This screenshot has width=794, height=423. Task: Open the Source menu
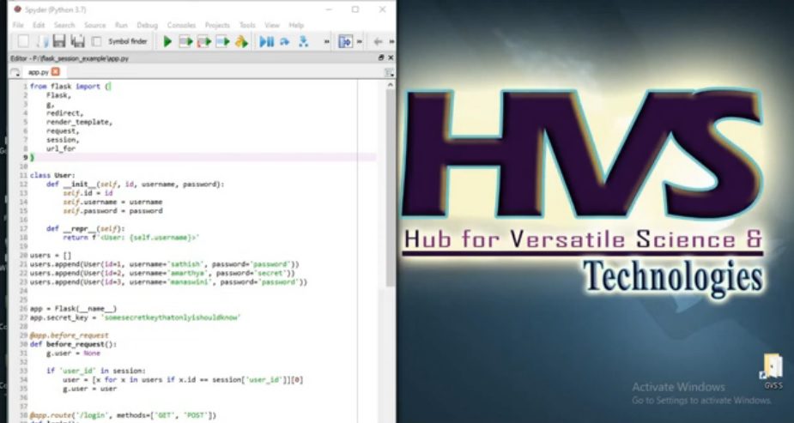(94, 25)
